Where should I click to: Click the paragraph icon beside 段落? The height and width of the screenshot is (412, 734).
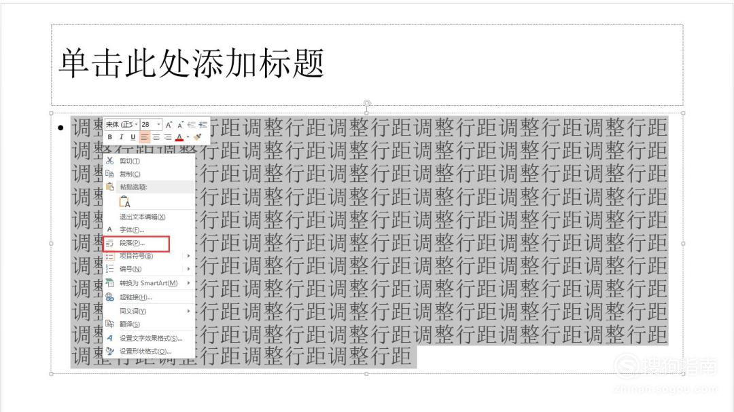[109, 243]
